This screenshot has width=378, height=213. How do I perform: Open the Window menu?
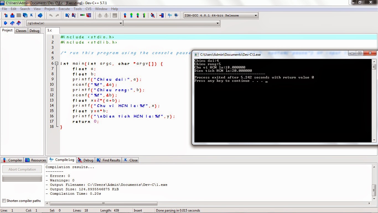[x=101, y=9]
